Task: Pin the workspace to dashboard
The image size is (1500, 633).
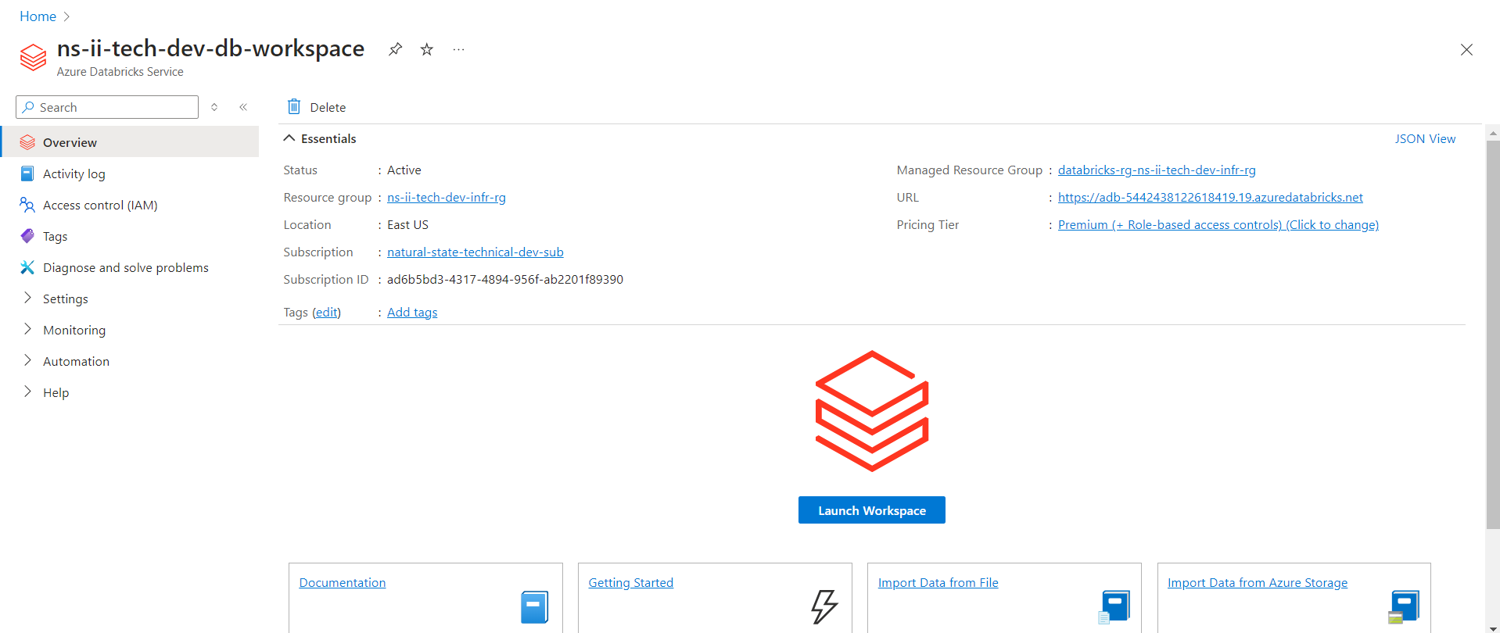Action: (x=395, y=49)
